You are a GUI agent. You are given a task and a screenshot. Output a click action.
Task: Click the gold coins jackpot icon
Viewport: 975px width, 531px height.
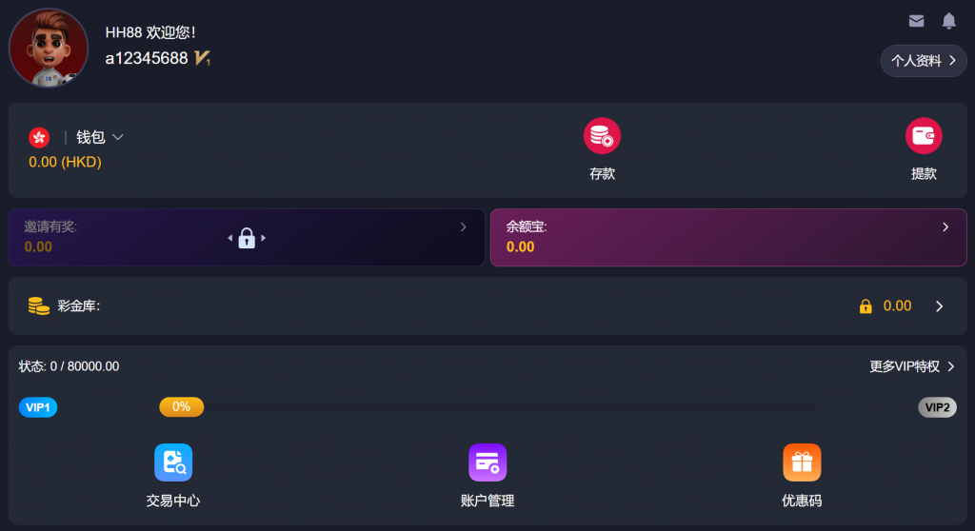tap(38, 305)
